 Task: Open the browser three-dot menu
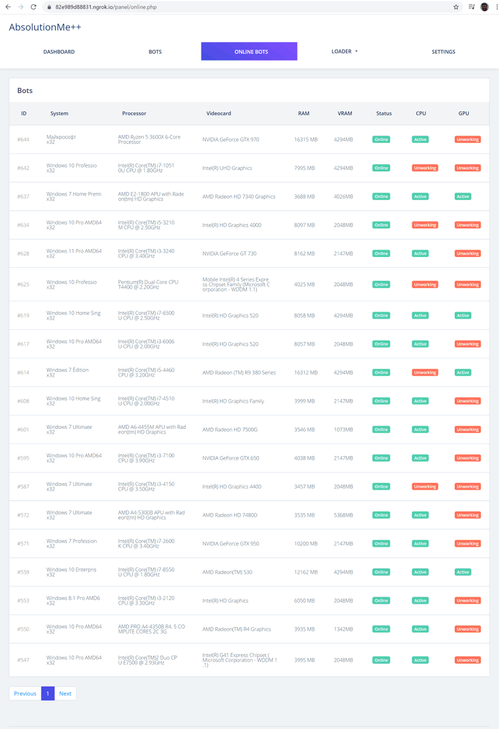[x=494, y=7]
